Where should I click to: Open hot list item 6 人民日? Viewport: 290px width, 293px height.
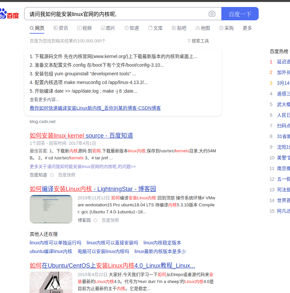tap(283, 115)
